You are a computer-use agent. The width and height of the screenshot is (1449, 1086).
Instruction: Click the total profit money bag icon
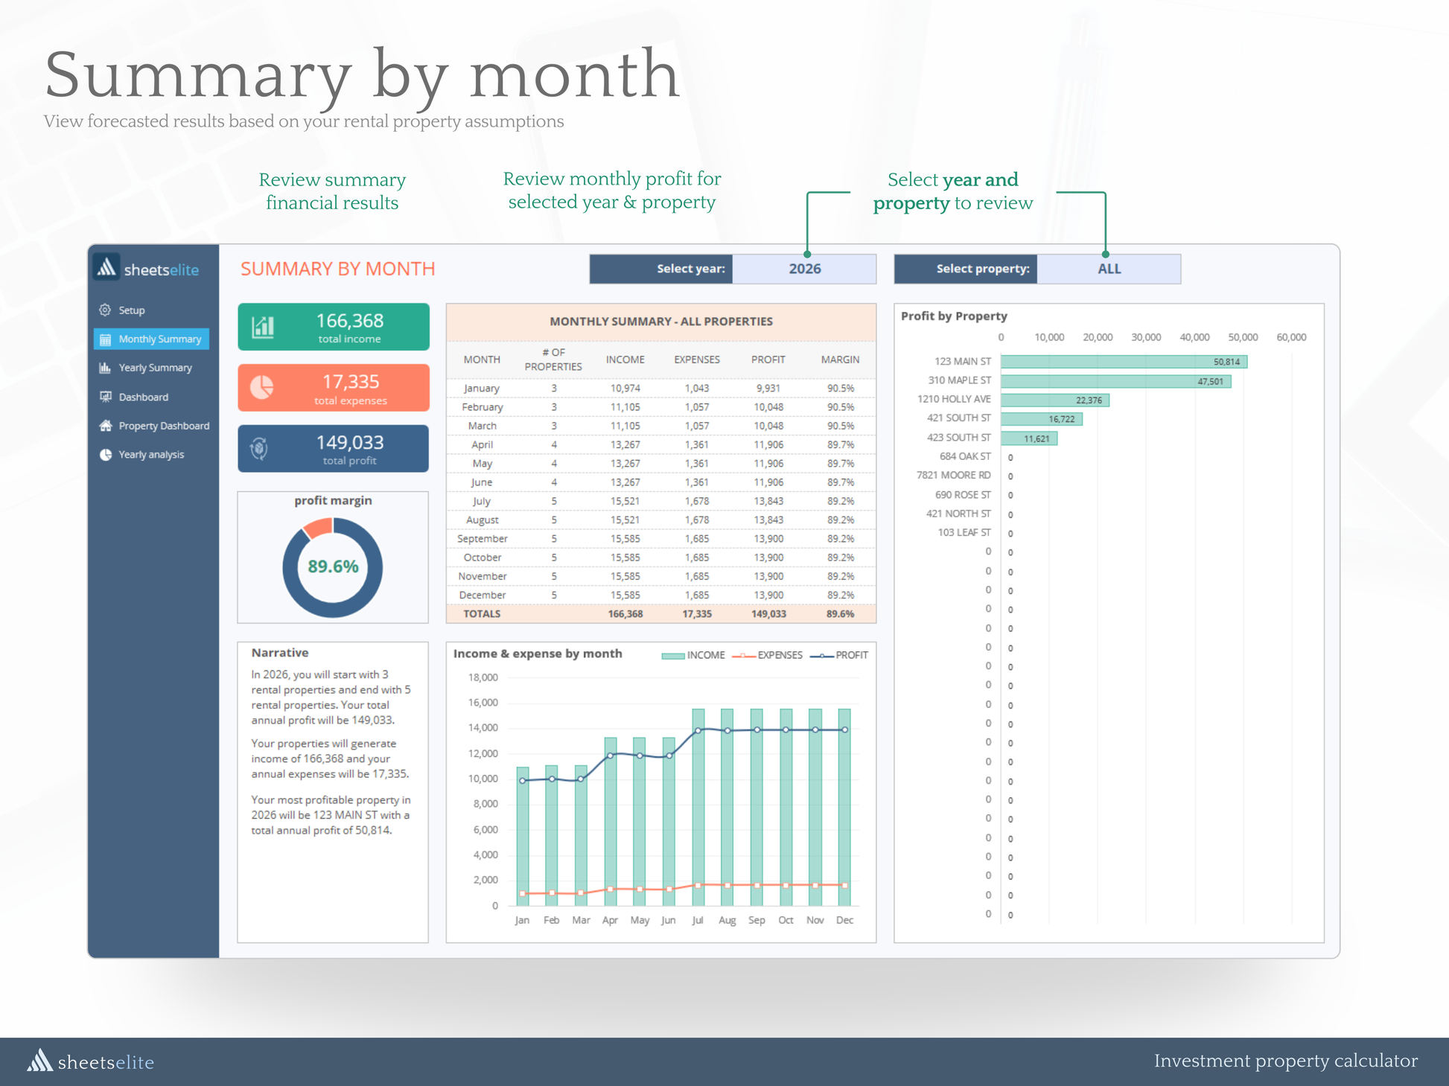pos(259,449)
